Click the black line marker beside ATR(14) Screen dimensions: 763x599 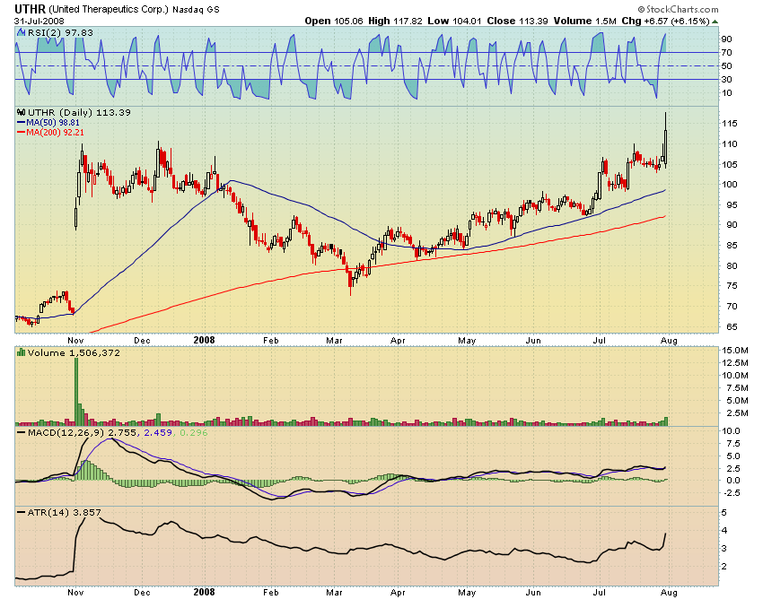[x=21, y=512]
